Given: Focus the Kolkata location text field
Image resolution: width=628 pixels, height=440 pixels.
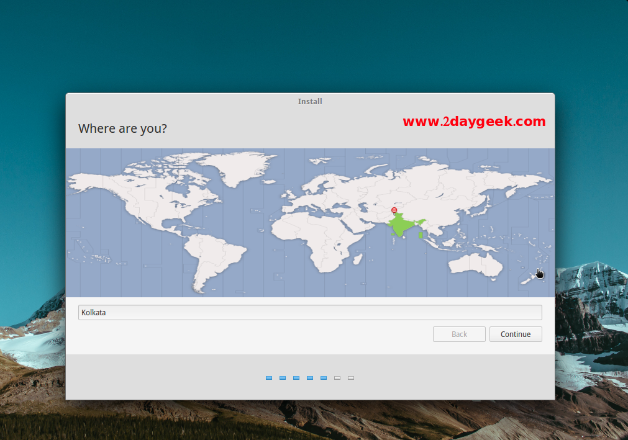Looking at the screenshot, I should pyautogui.click(x=310, y=312).
